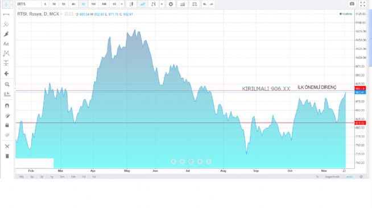Open bottom-right chart settings gear

click(x=361, y=177)
